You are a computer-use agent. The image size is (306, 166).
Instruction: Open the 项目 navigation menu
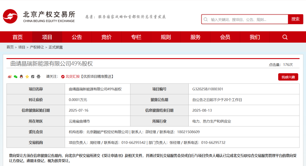click(x=47, y=37)
